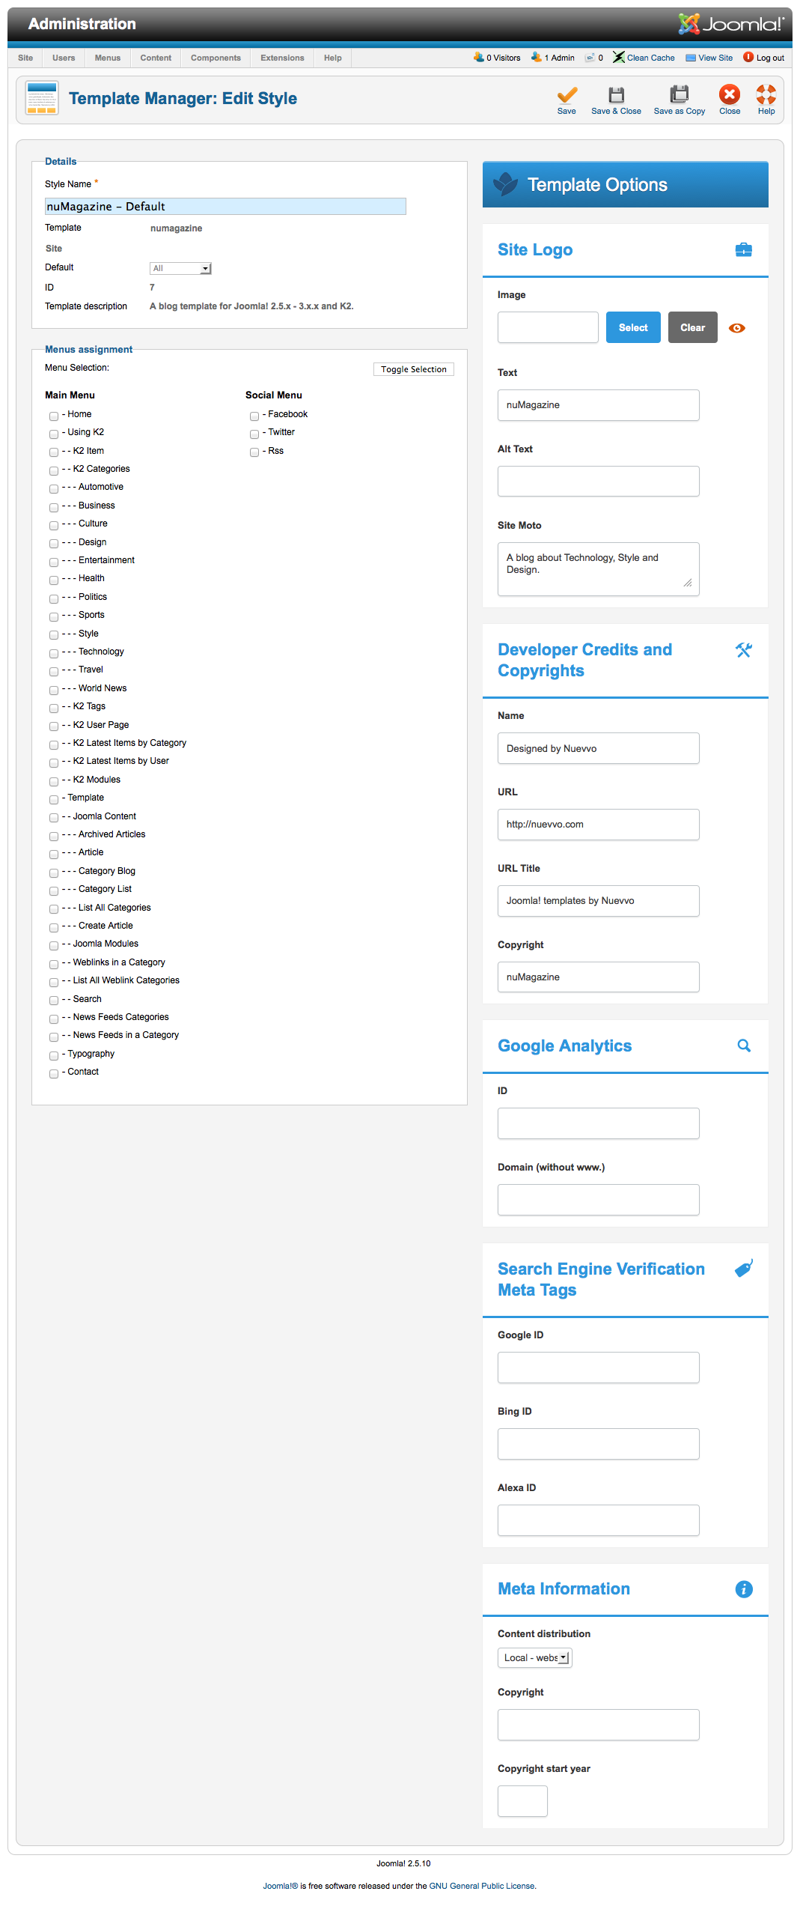Click the Alexa ID input field
This screenshot has width=800, height=1909.
point(599,1520)
